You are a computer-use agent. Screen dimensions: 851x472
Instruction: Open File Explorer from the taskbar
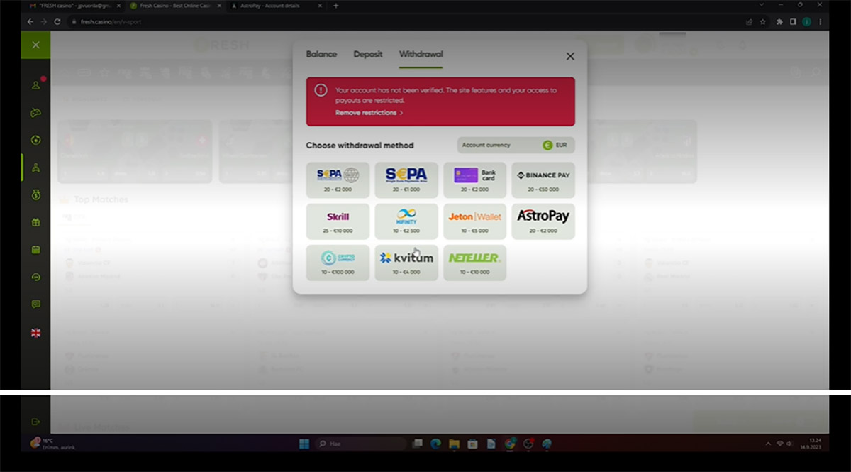point(454,444)
